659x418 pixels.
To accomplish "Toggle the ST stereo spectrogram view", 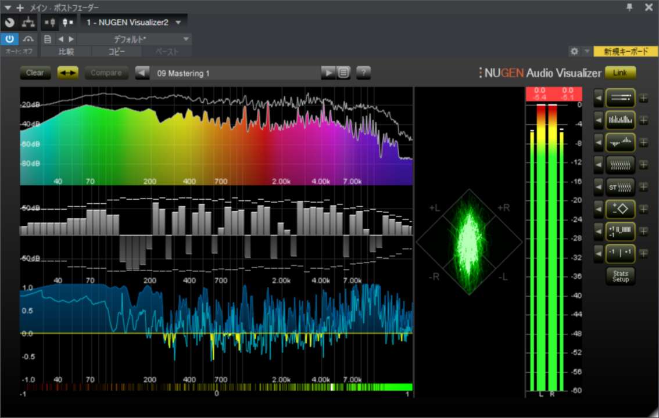I will click(620, 187).
